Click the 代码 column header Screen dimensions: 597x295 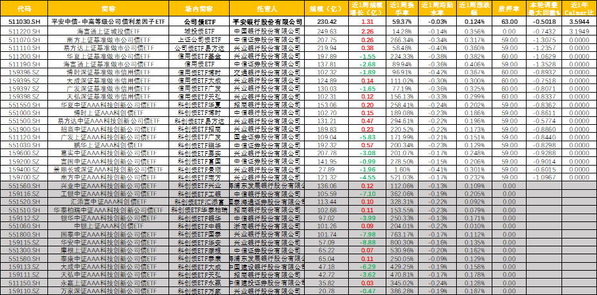point(24,10)
